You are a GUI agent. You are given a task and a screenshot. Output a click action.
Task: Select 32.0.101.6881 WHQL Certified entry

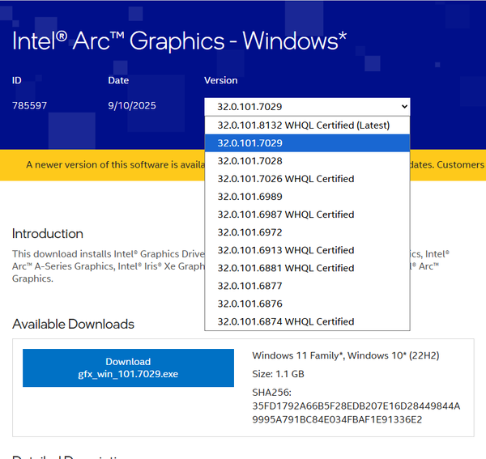[x=286, y=268]
